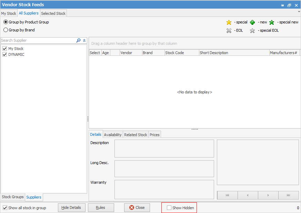Click the search magnifier icon in Search Supplier
The width and height of the screenshot is (301, 213).
point(78,40)
